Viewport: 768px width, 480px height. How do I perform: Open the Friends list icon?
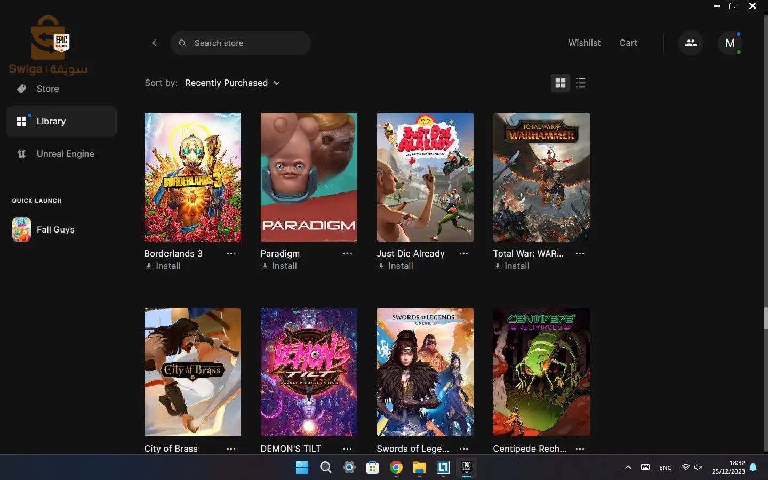(x=691, y=43)
